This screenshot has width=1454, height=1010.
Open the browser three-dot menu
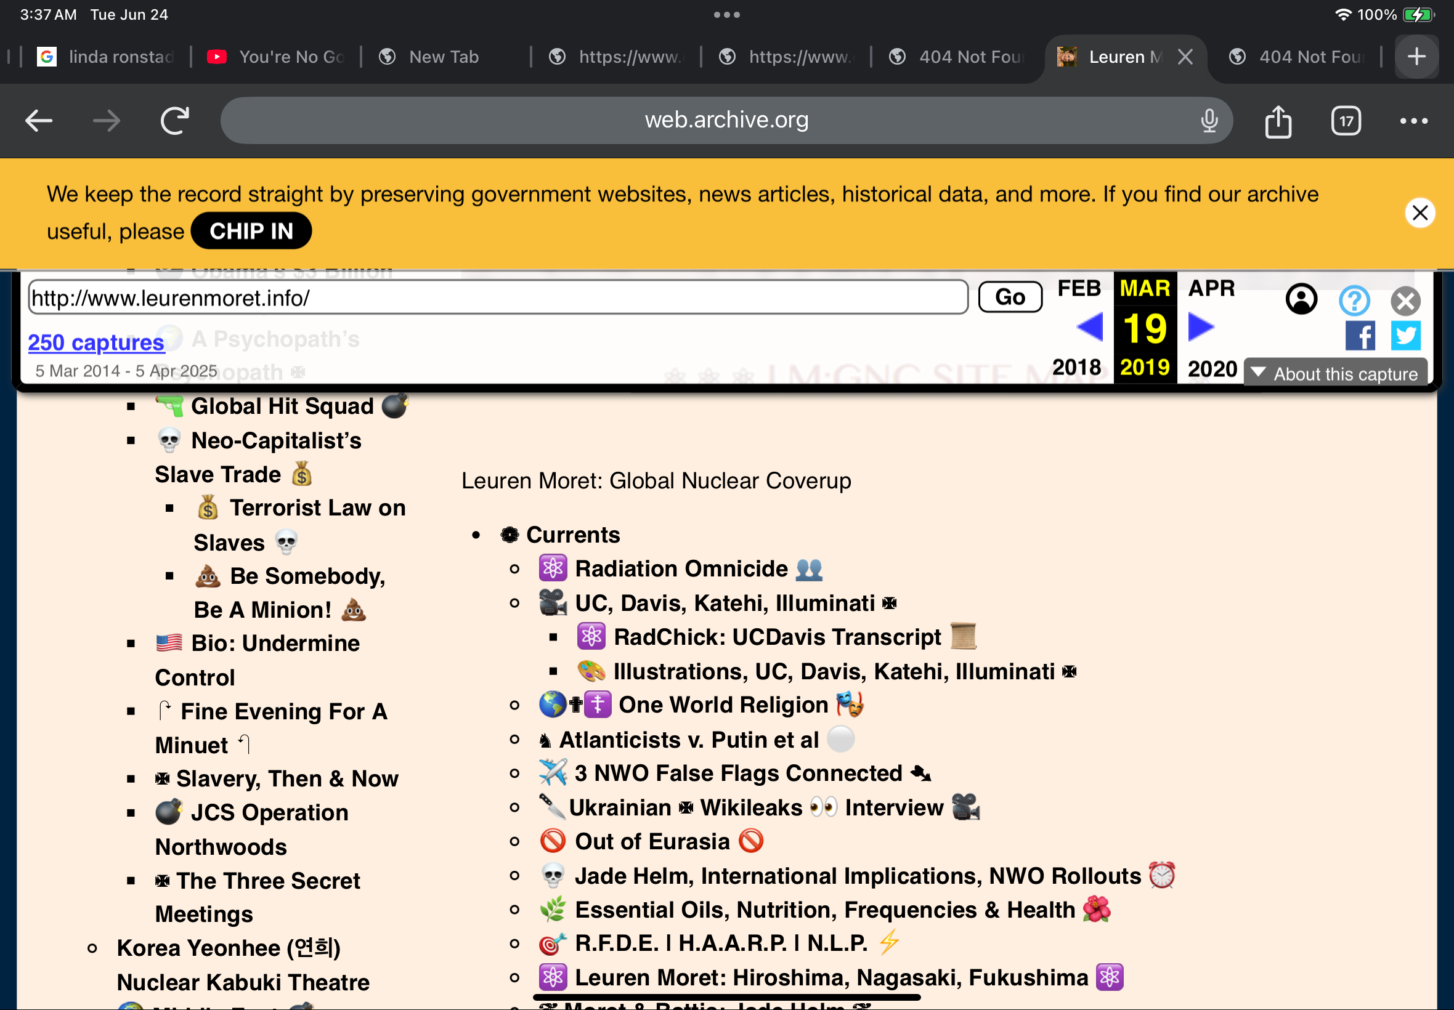[1413, 121]
